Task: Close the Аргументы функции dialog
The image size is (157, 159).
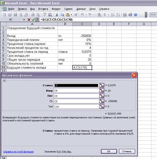Action: tap(134, 75)
